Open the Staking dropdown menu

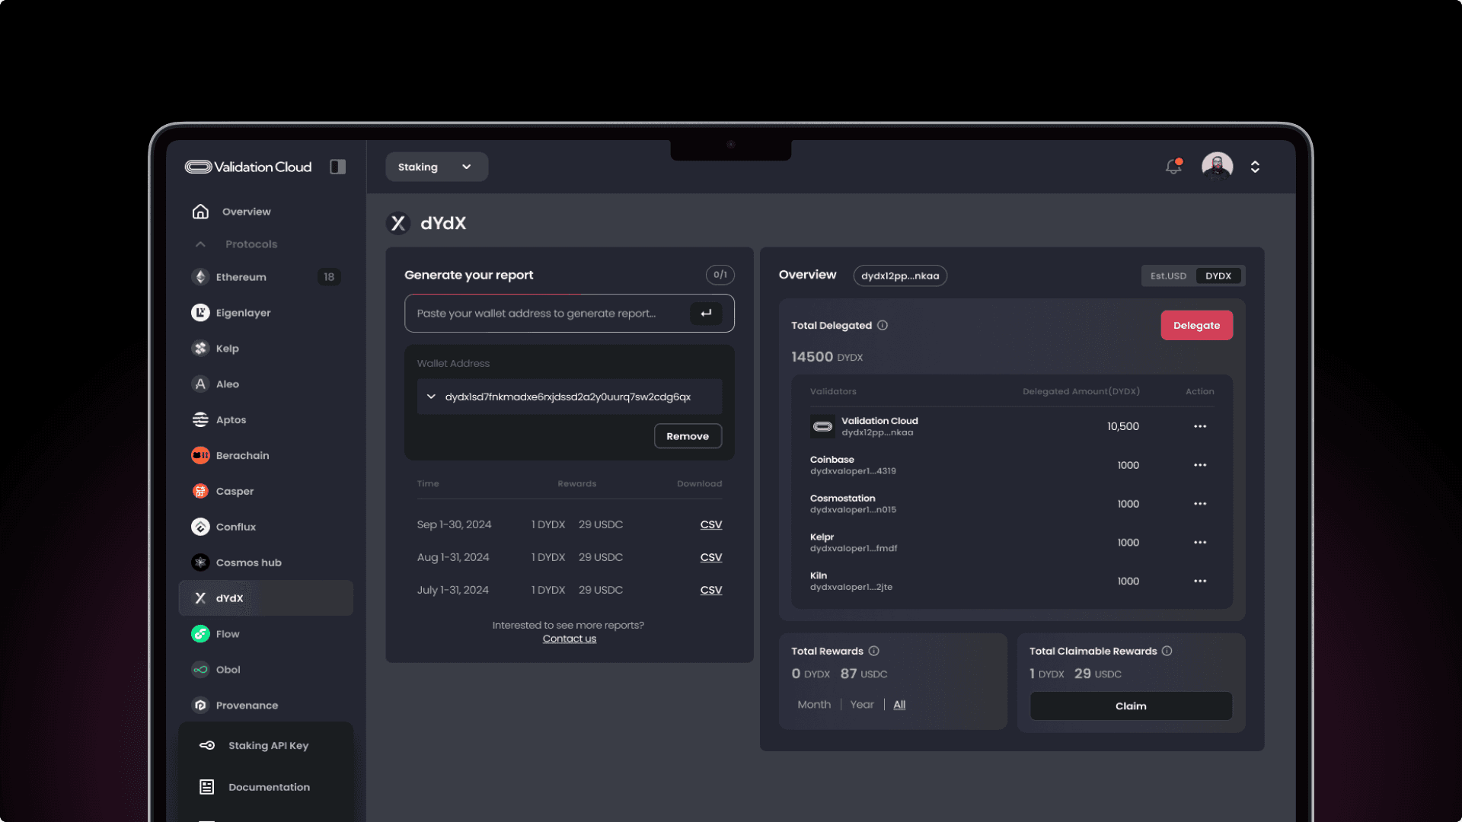pos(436,167)
